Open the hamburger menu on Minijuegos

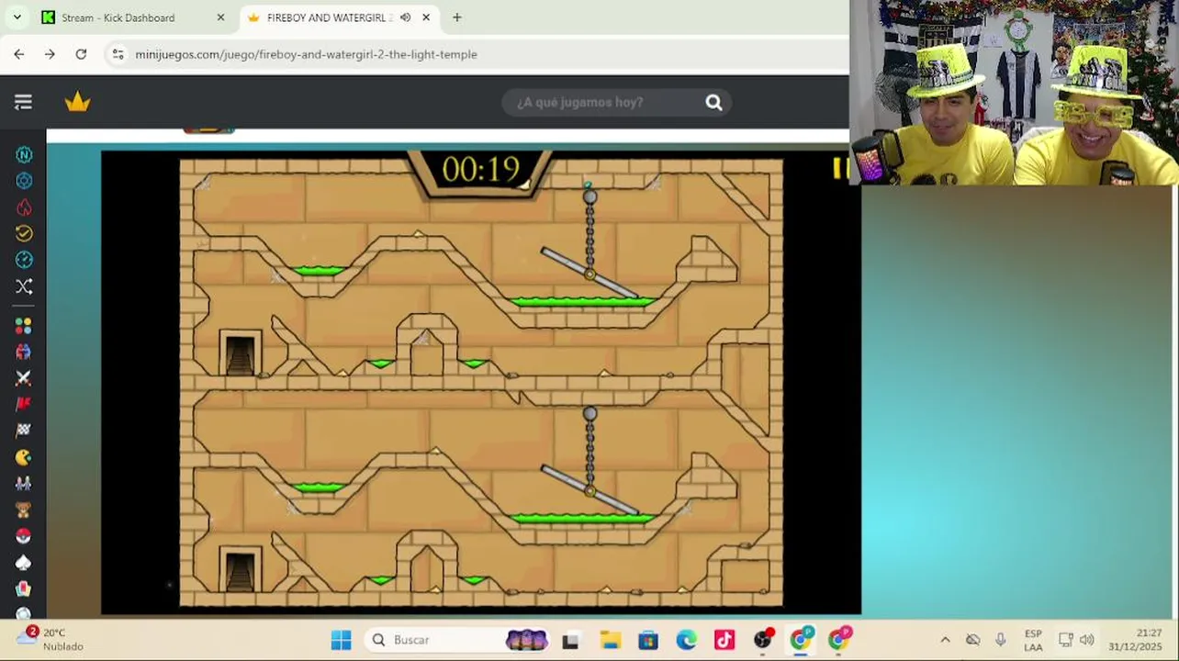[x=23, y=102]
